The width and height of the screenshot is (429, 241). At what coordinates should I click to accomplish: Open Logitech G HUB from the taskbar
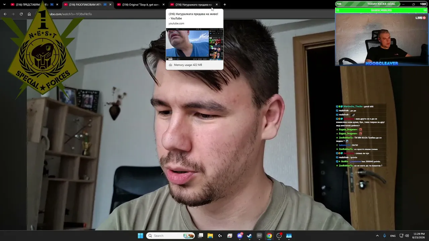coord(220,236)
